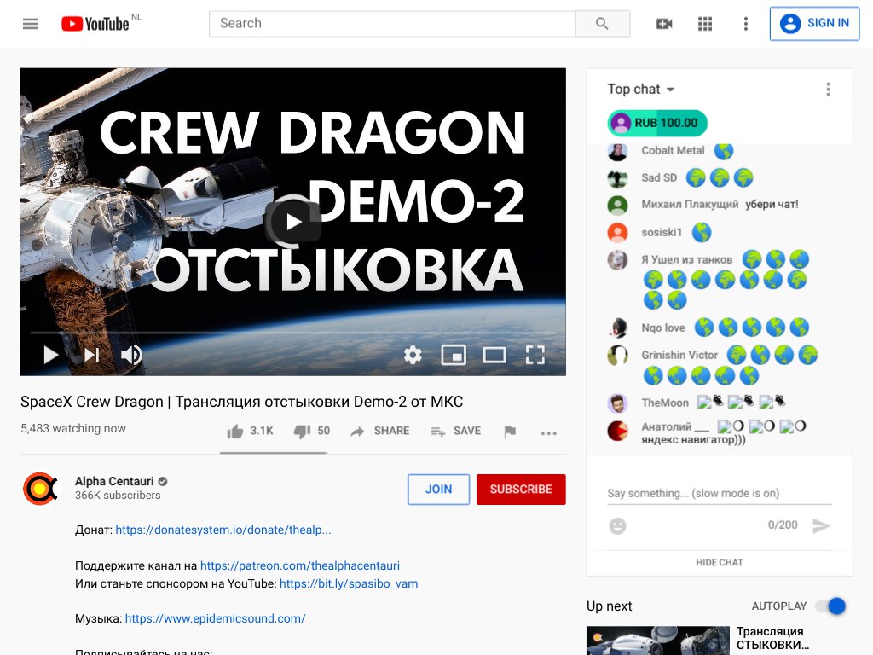This screenshot has height=655, width=873.
Task: Open bit.ly/spasibo_vam link
Action: (349, 583)
